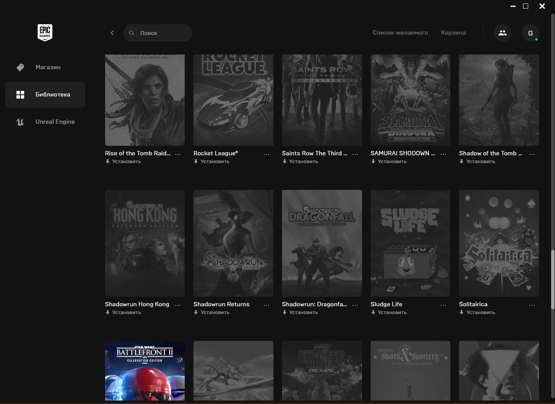Install Shadow of the Tomb Raider
555x404 pixels.
(x=477, y=161)
